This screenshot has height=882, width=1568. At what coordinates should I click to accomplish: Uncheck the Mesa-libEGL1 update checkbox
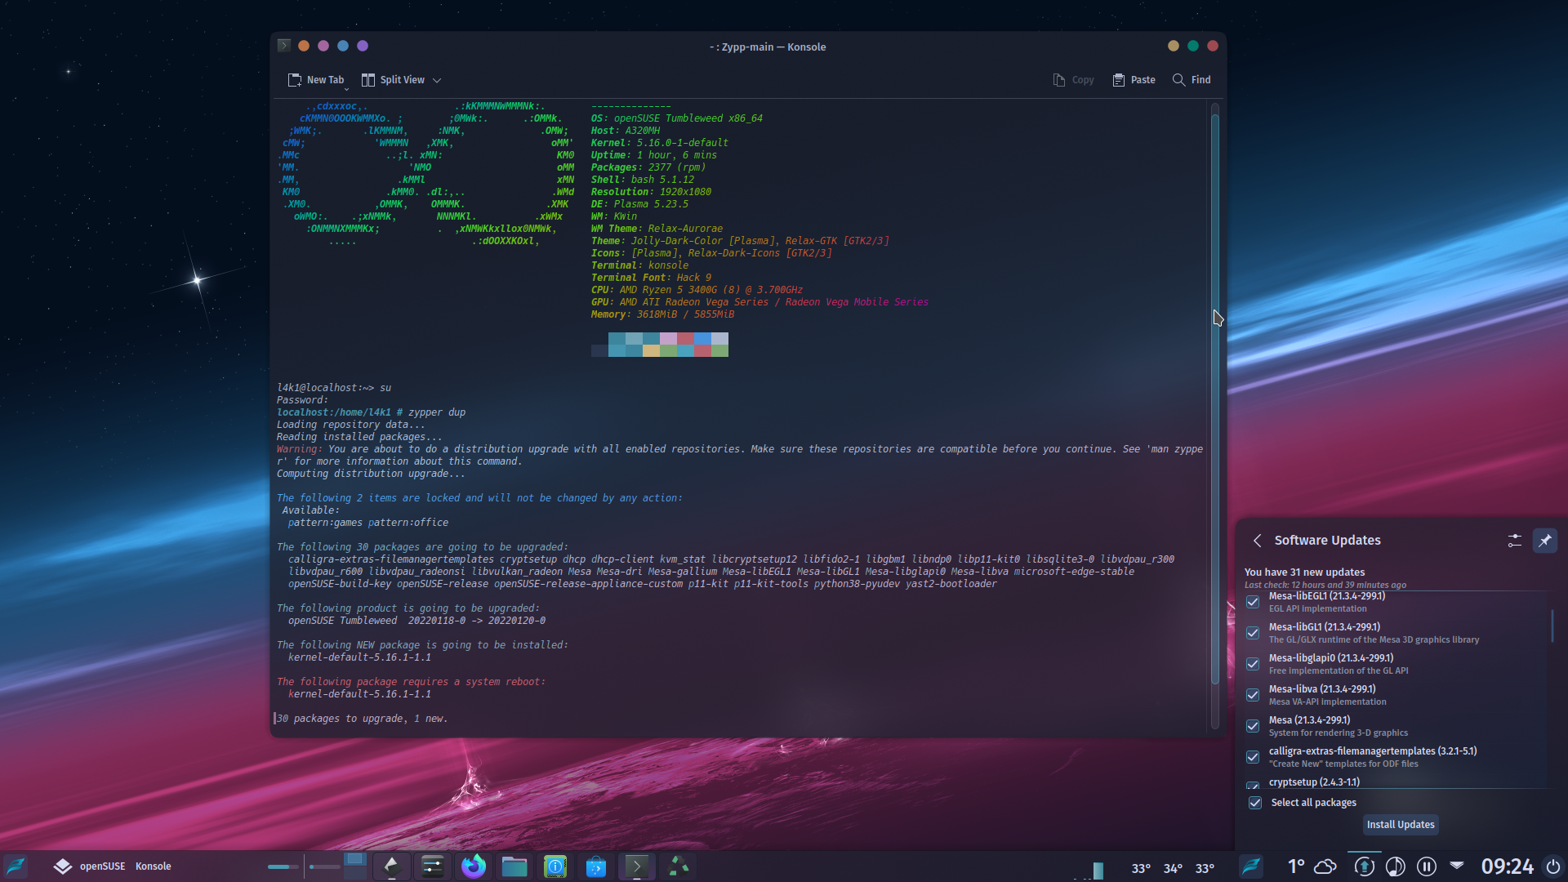1253,602
